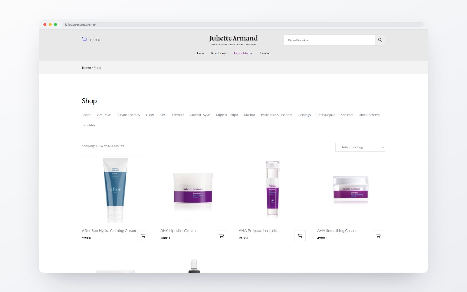
Task: Open the Contact menu item
Action: tap(266, 53)
